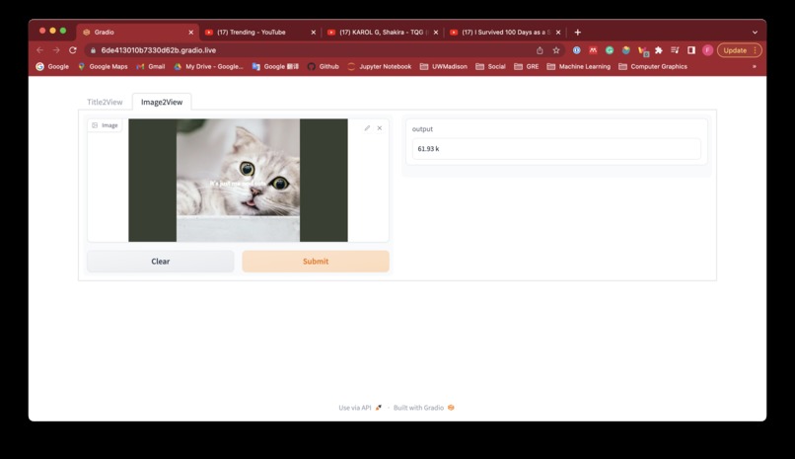Select the Image2View tab
This screenshot has height=459, width=795.
click(162, 102)
